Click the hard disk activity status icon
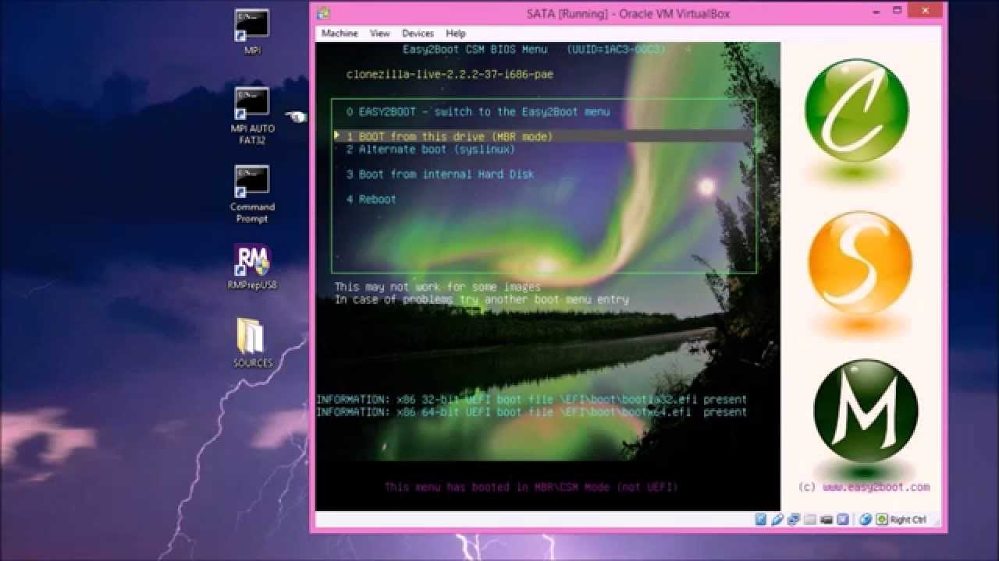The width and height of the screenshot is (999, 561). pyautogui.click(x=761, y=520)
